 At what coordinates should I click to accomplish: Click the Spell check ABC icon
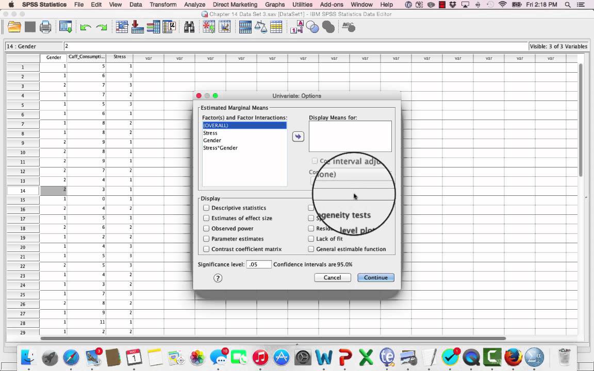[x=349, y=27]
